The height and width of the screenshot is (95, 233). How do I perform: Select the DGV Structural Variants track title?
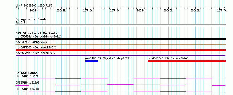tap(37, 33)
